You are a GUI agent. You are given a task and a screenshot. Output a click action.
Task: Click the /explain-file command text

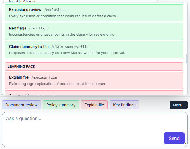click(x=44, y=77)
